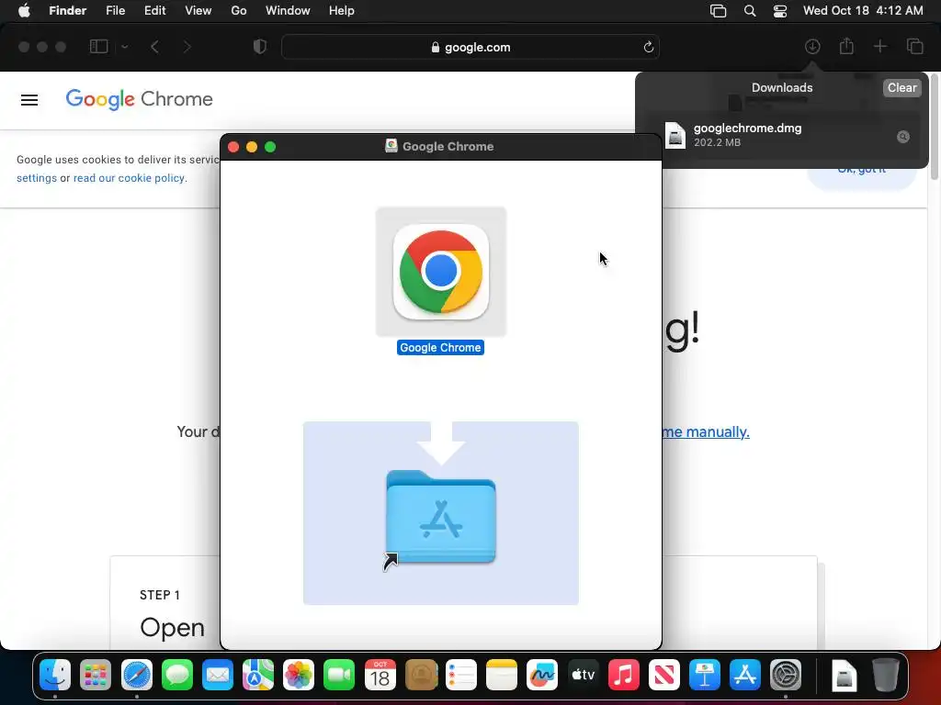The image size is (941, 705).
Task: Open the Go menu
Action: click(239, 11)
